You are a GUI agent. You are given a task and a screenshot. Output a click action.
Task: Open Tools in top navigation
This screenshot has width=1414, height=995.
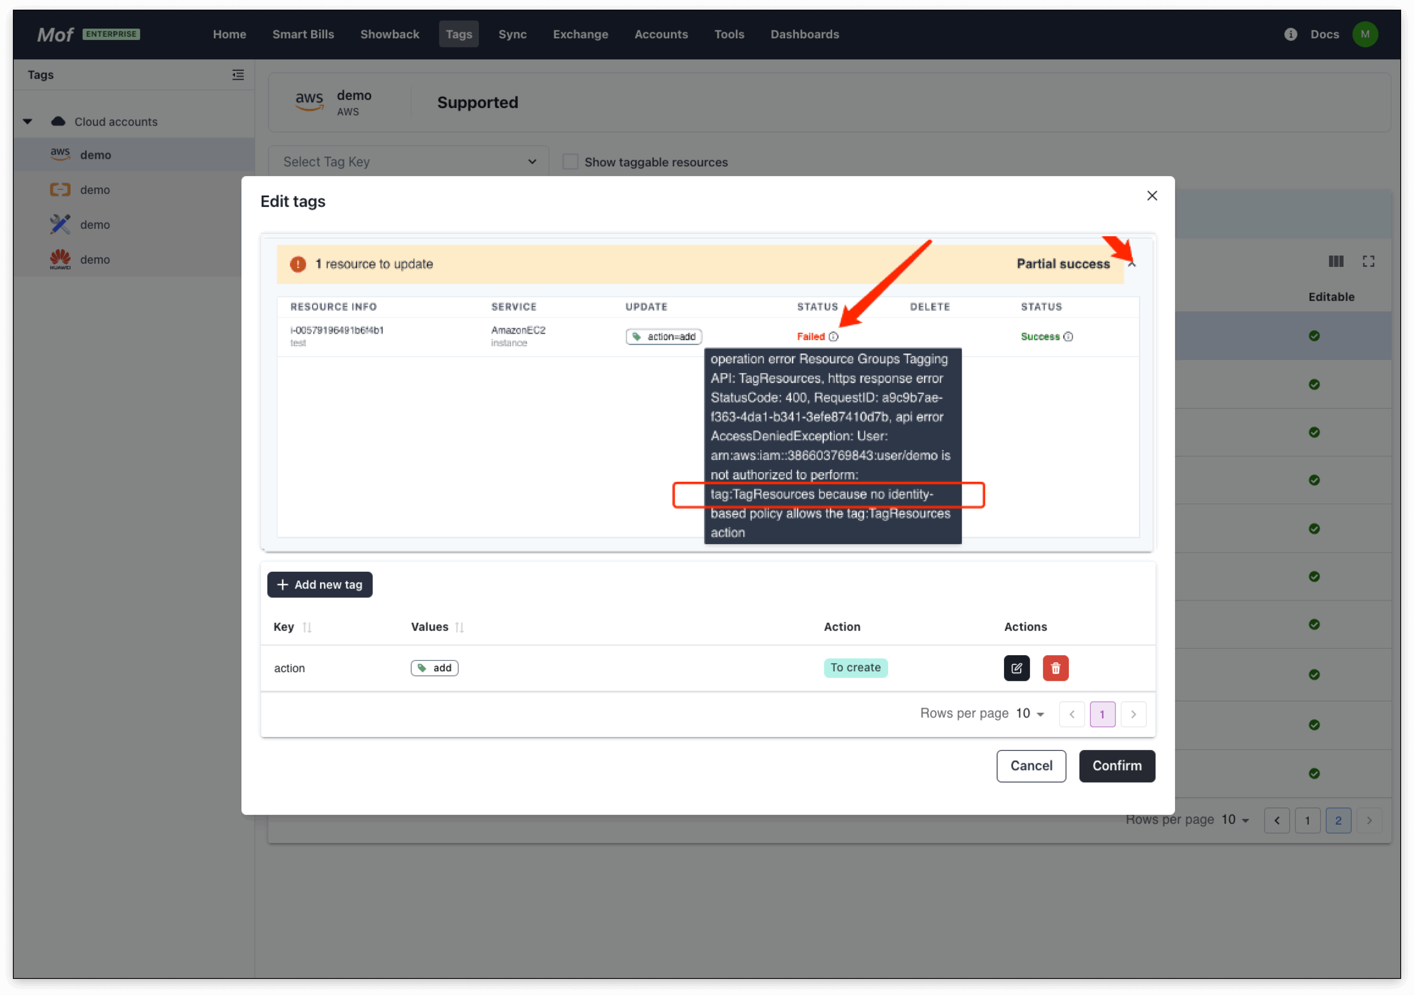tap(729, 35)
